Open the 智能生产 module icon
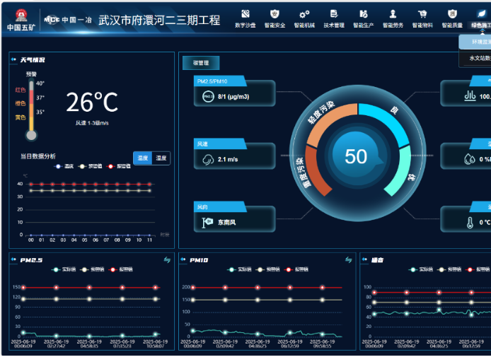Image resolution: width=491 pixels, height=357 pixels. (363, 15)
